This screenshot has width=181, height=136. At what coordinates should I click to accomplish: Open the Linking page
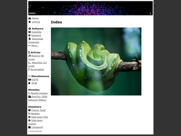pyautogui.click(x=36, y=22)
